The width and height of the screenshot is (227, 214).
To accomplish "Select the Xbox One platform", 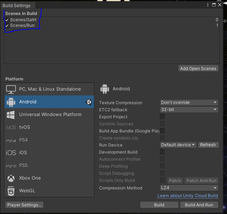I will pyautogui.click(x=49, y=178).
